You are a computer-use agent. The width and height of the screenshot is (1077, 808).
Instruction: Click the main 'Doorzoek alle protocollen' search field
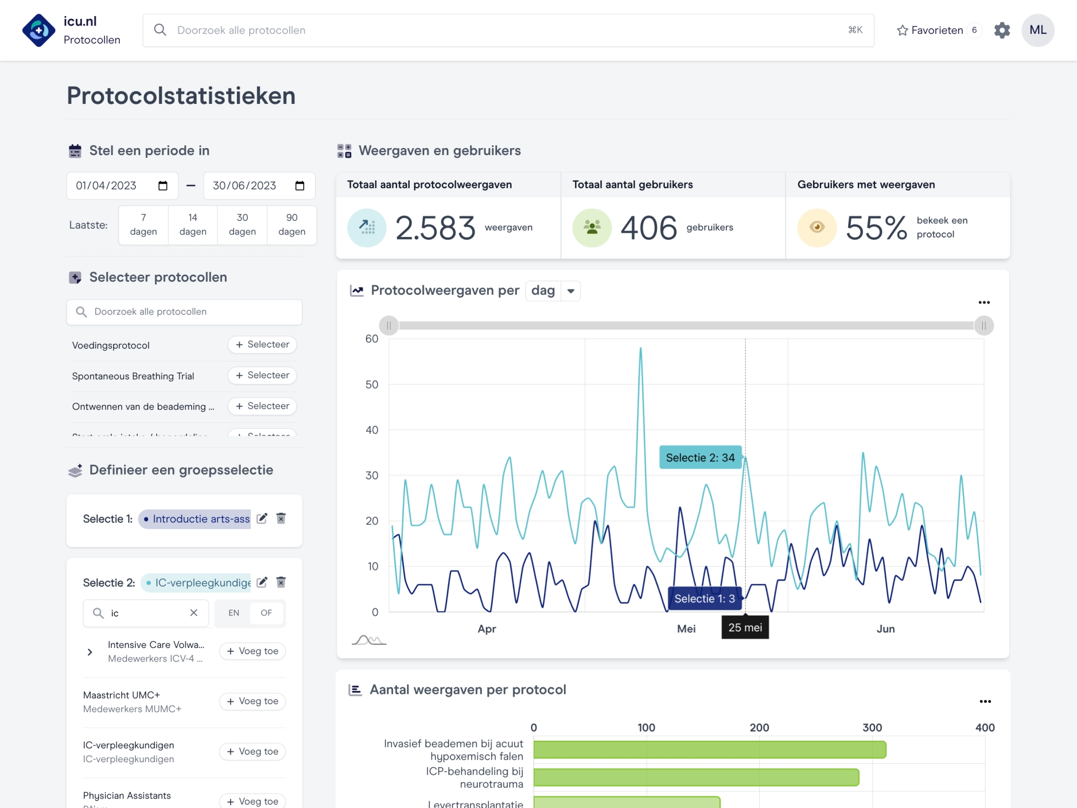[x=485, y=30]
